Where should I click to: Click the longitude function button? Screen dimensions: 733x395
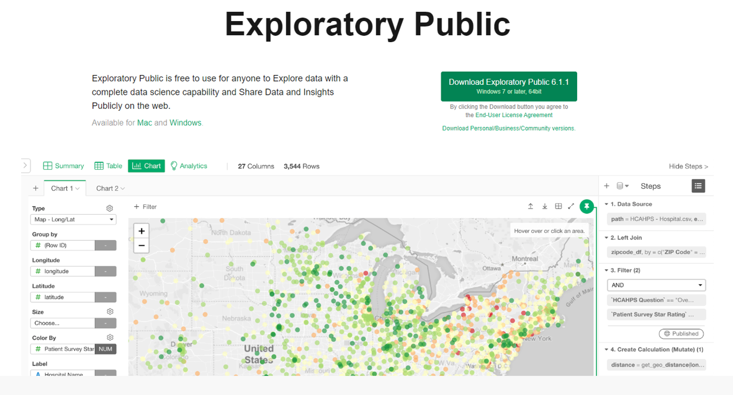[x=106, y=271]
